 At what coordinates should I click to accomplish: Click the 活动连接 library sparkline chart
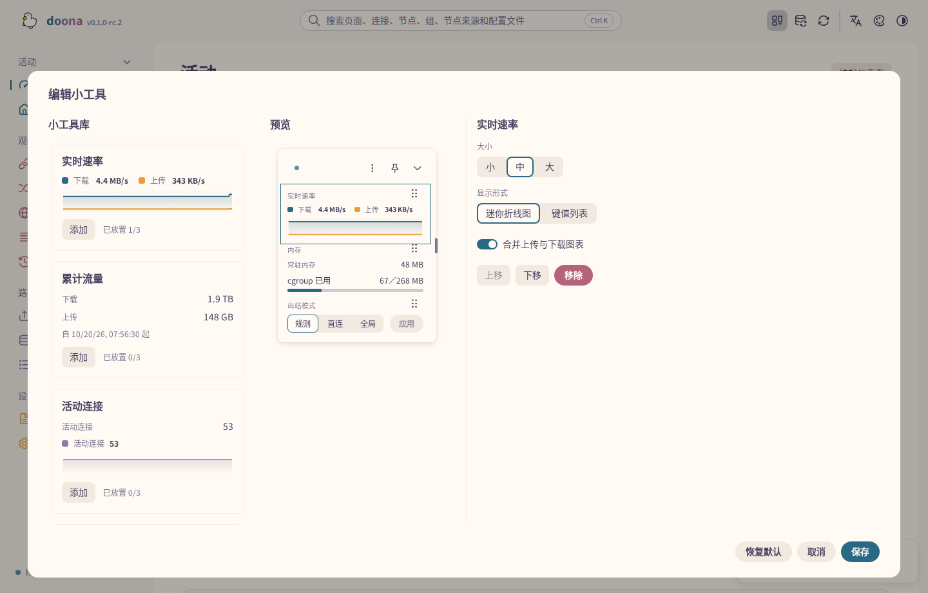tap(148, 464)
